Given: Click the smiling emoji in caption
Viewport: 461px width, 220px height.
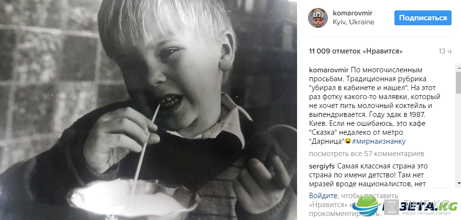Looking at the screenshot, I should coord(348,141).
